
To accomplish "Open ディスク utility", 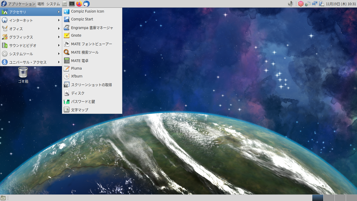I will click(92, 93).
